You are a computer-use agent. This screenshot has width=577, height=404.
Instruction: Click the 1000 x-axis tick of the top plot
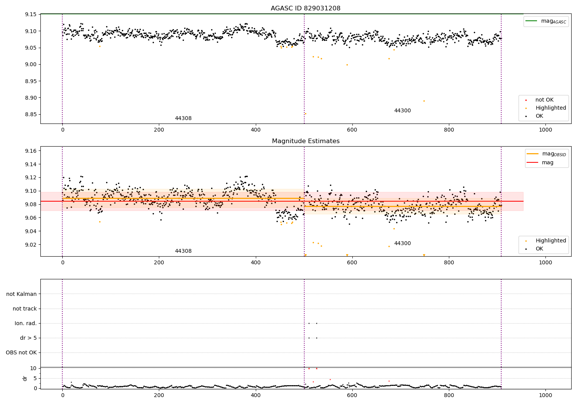[x=545, y=130]
